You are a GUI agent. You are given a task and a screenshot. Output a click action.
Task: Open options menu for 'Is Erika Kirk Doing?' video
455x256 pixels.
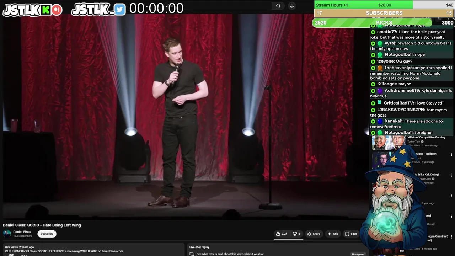pyautogui.click(x=451, y=175)
